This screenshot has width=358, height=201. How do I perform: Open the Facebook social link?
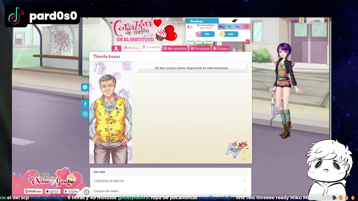(85, 104)
